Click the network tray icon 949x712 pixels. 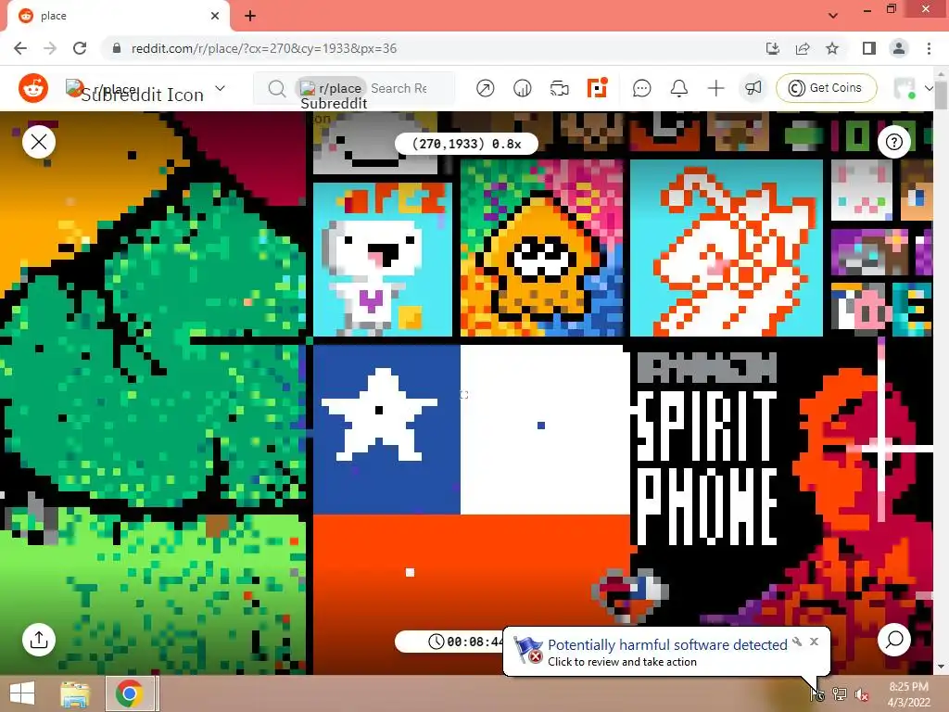pyautogui.click(x=840, y=694)
